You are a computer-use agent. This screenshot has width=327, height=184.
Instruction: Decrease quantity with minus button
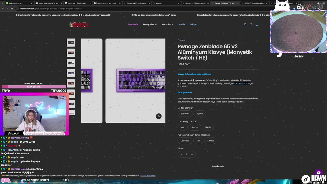coord(181,154)
